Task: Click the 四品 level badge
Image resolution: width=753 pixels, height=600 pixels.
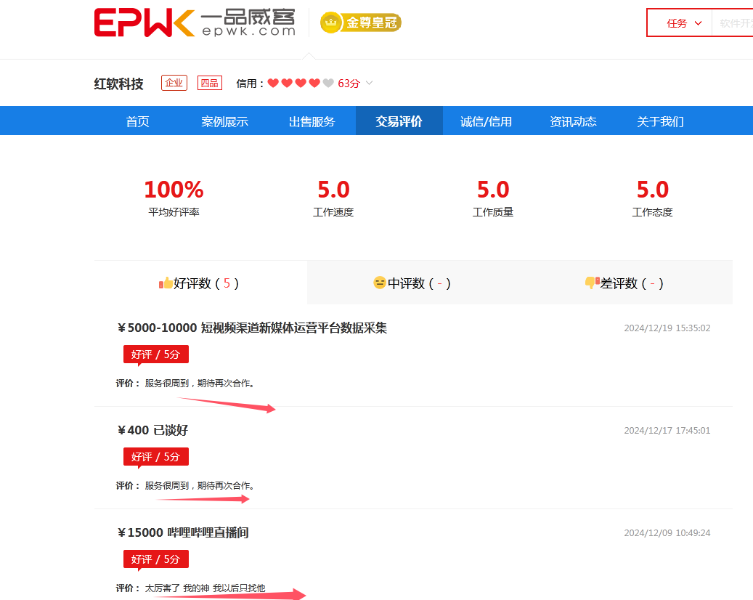Action: [209, 83]
